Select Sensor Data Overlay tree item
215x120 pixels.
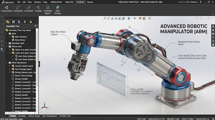pyautogui.click(x=22, y=75)
